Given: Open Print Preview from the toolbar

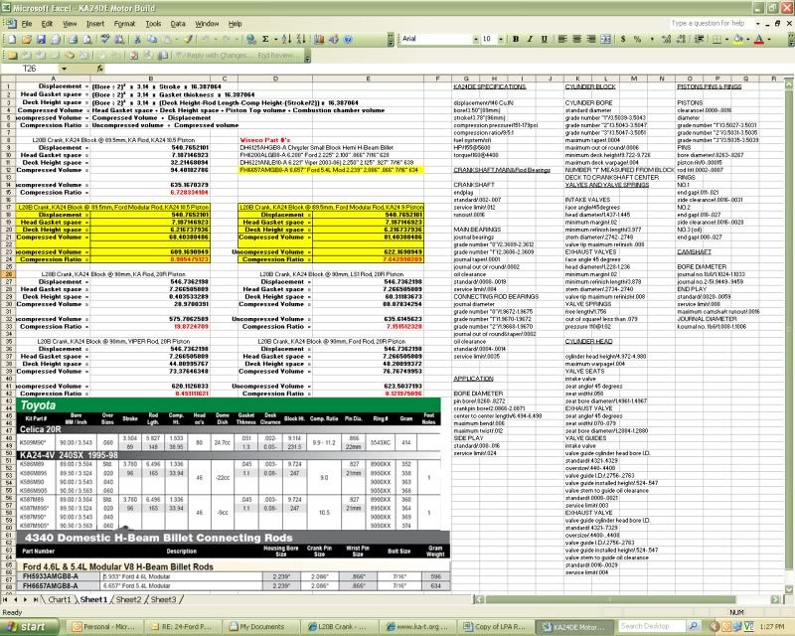Looking at the screenshot, I should tap(86, 39).
